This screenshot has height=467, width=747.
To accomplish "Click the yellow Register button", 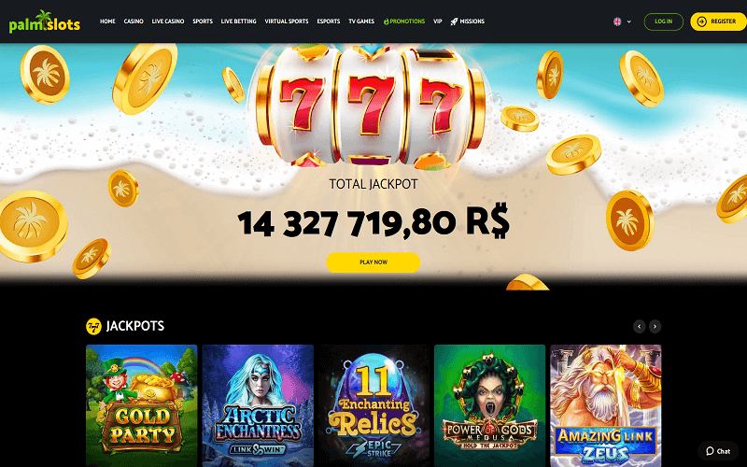I will click(x=718, y=21).
